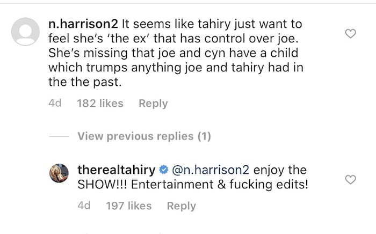Image resolution: width=376 pixels, height=234 pixels.
Task: Click the blue verified badge beside therealtahiry
Action: (163, 170)
